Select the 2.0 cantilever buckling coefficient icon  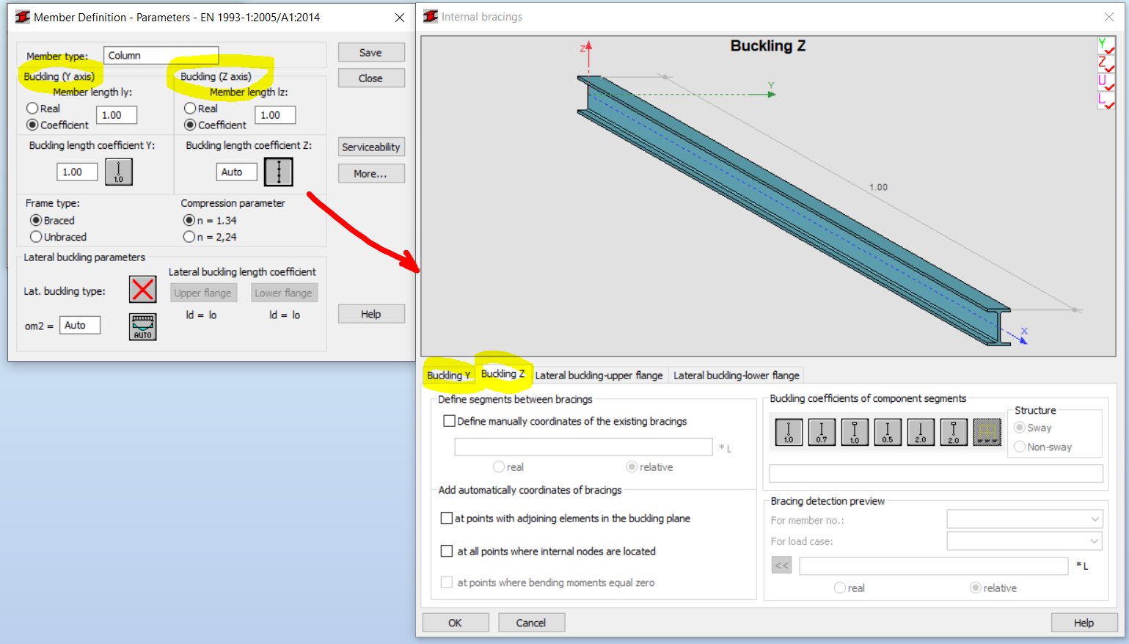(x=920, y=432)
